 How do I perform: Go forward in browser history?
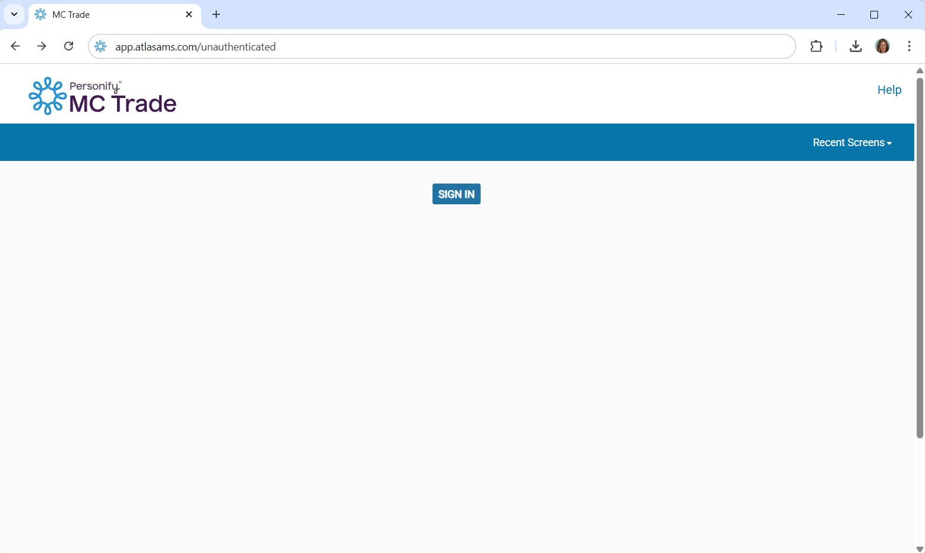point(42,46)
